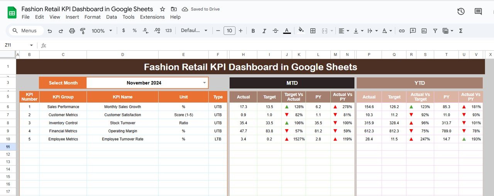This screenshot has width=494, height=196.
Task: Open the Format menu
Action: 93,17
